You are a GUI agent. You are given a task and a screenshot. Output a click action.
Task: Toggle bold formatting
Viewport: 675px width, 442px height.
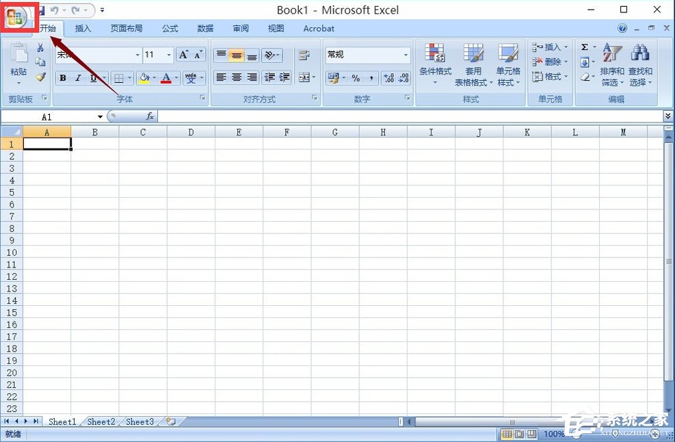(64, 78)
